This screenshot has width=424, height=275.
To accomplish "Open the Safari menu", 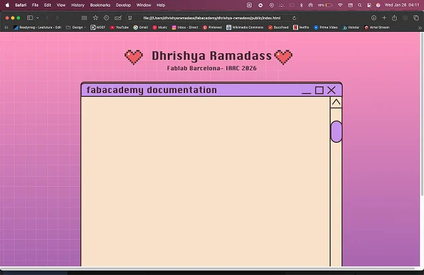I will tap(21, 5).
